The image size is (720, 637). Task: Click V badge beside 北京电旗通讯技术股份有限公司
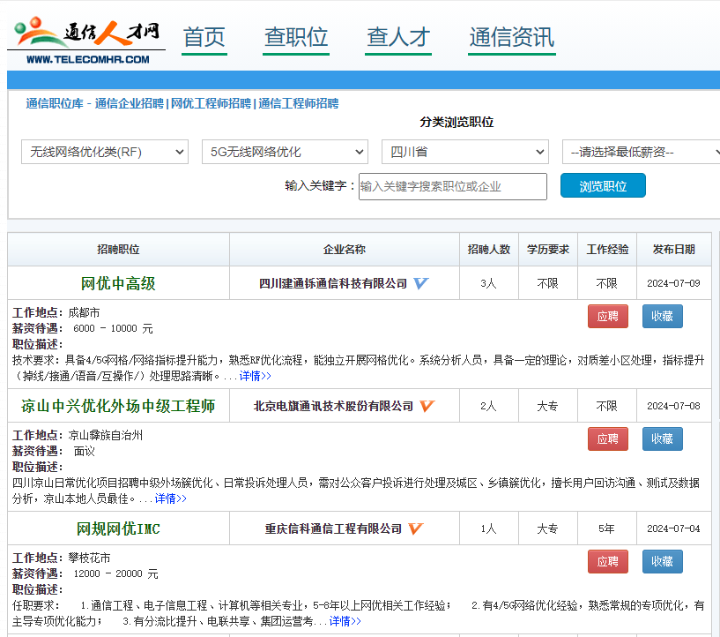pyautogui.click(x=427, y=406)
